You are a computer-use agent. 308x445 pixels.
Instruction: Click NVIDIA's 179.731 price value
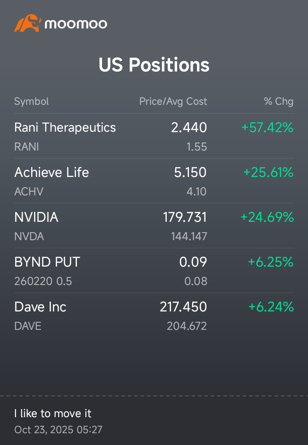185,217
